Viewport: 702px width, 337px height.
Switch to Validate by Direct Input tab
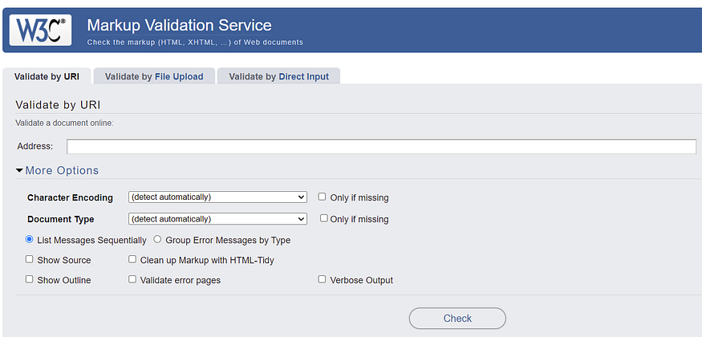[x=278, y=77]
